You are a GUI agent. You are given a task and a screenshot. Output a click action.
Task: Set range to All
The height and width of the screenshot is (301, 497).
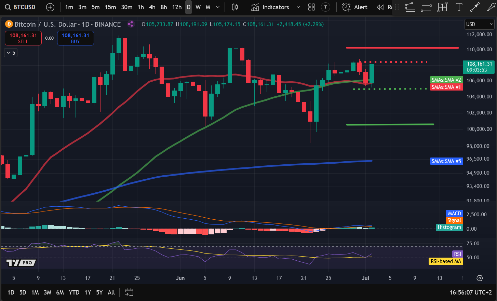pos(111,292)
